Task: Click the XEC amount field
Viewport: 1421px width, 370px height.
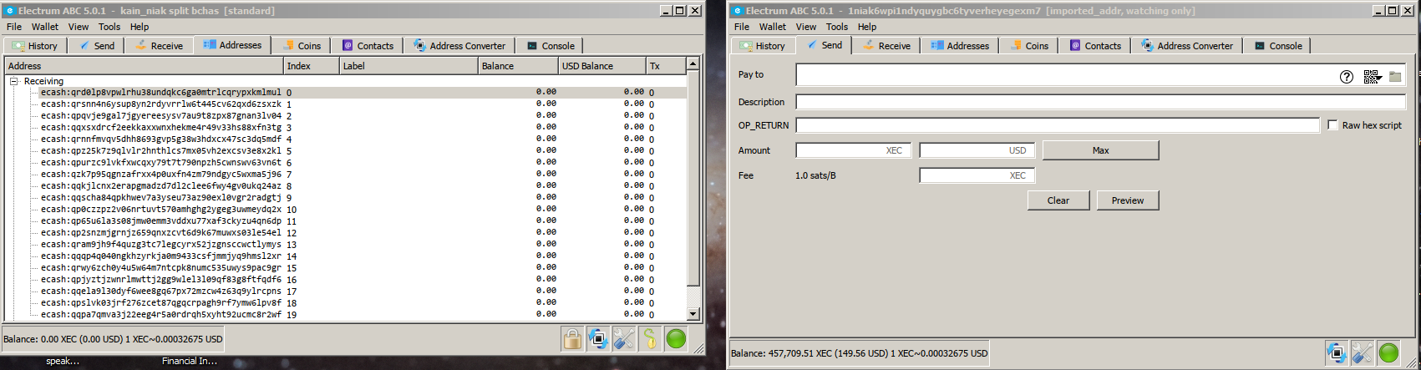Action: point(853,150)
